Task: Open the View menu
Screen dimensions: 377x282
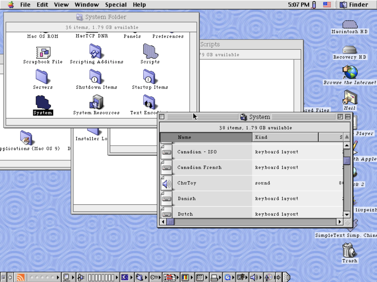Action: pyautogui.click(x=61, y=5)
